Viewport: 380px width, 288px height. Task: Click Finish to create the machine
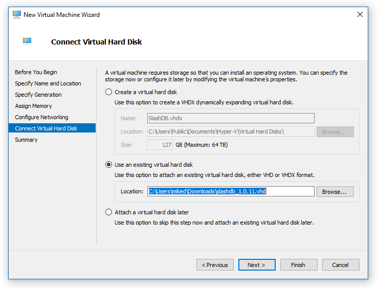(298, 265)
